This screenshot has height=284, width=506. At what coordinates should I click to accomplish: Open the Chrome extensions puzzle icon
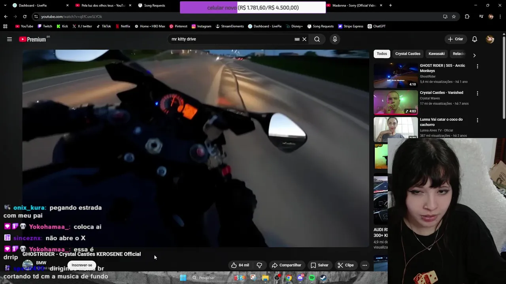pos(467,17)
